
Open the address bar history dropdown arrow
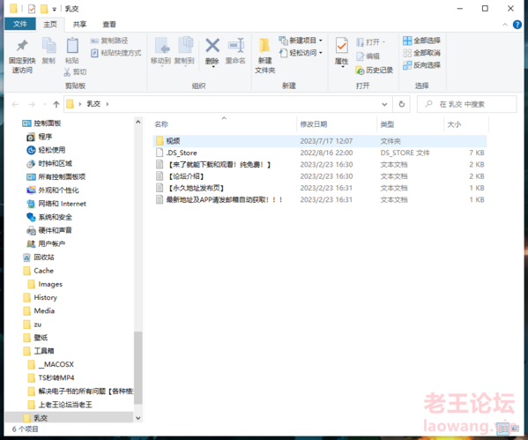point(384,104)
